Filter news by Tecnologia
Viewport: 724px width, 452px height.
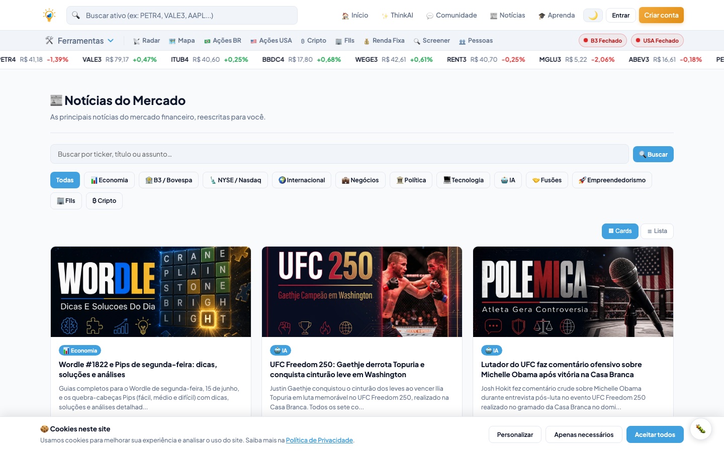[463, 180]
